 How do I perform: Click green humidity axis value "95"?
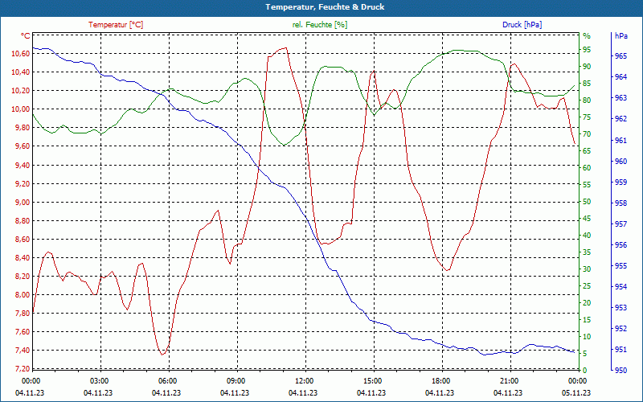coord(587,50)
